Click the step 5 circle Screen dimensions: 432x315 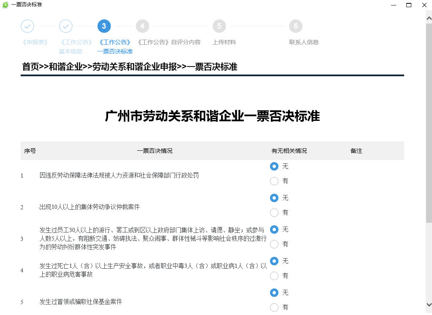(219, 26)
